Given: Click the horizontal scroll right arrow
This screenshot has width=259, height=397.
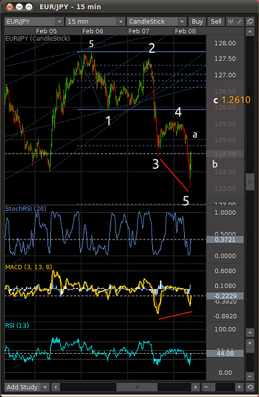Looking at the screenshot, I should (196, 387).
